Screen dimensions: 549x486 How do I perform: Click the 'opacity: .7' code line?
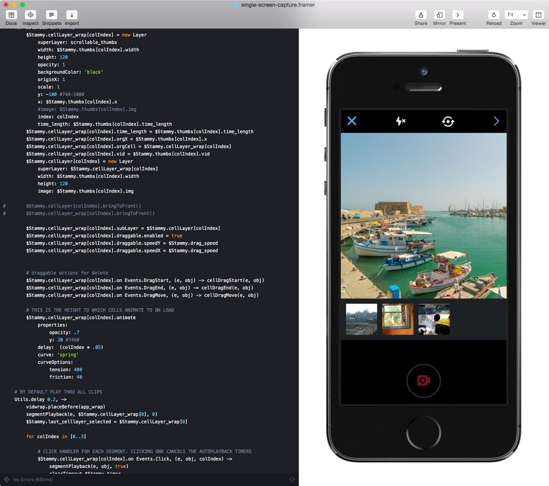point(64,332)
